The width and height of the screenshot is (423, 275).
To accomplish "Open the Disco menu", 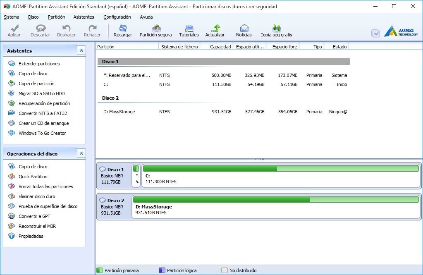I will tap(33, 17).
